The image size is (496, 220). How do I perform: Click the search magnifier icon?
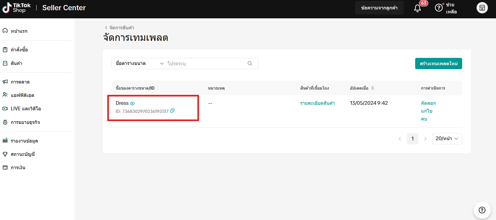coord(250,64)
